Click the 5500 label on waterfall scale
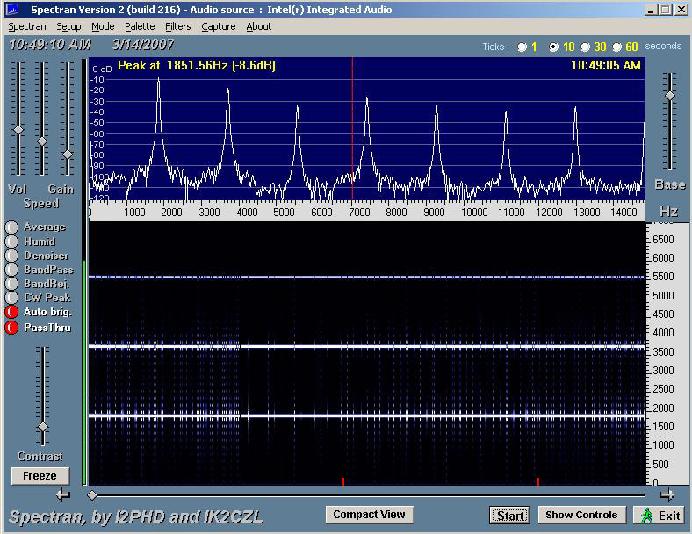This screenshot has height=534, width=692. pos(663,277)
